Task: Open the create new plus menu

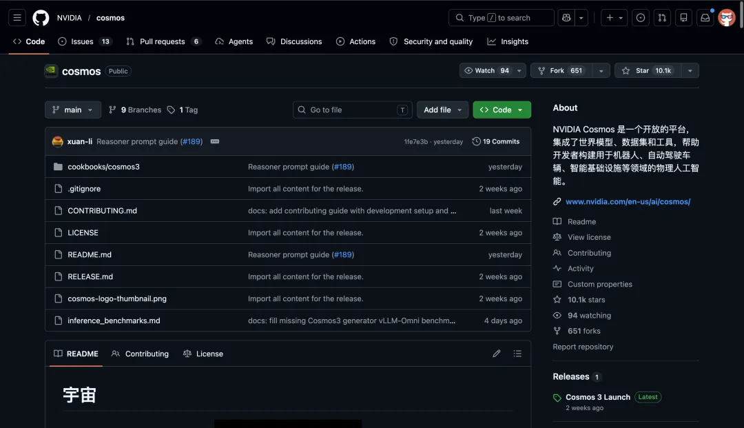Action: 614,18
